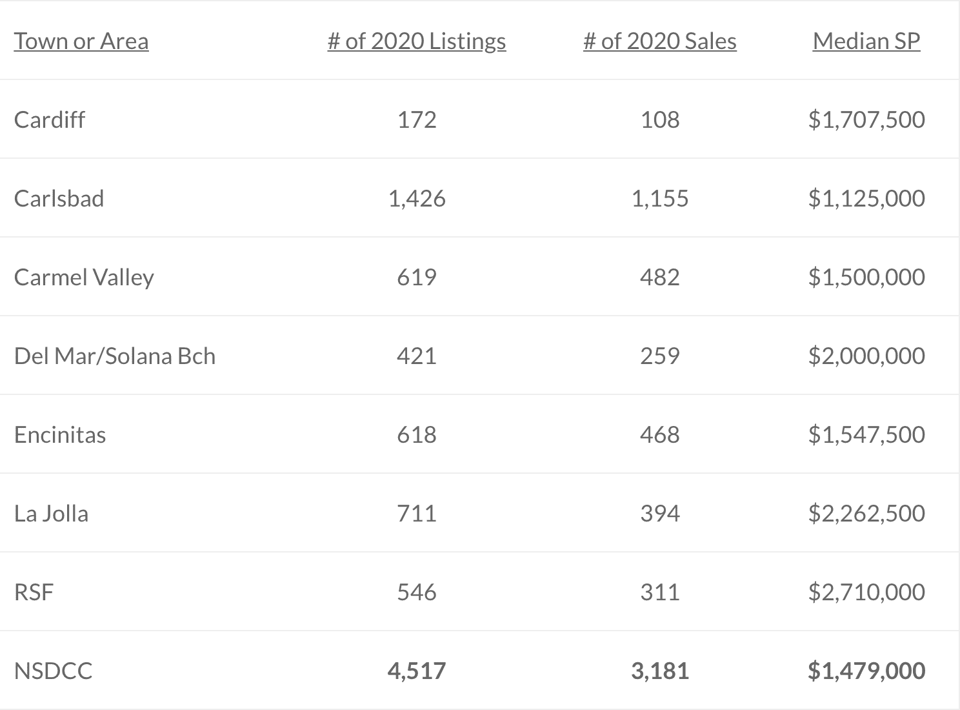Click the # of 2020 Sales header
The image size is (960, 710).
pyautogui.click(x=659, y=41)
